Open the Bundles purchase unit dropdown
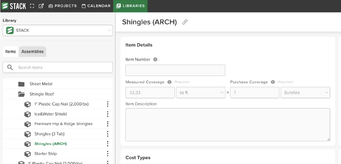Viewport: 341px width, 164px height. coord(305,92)
